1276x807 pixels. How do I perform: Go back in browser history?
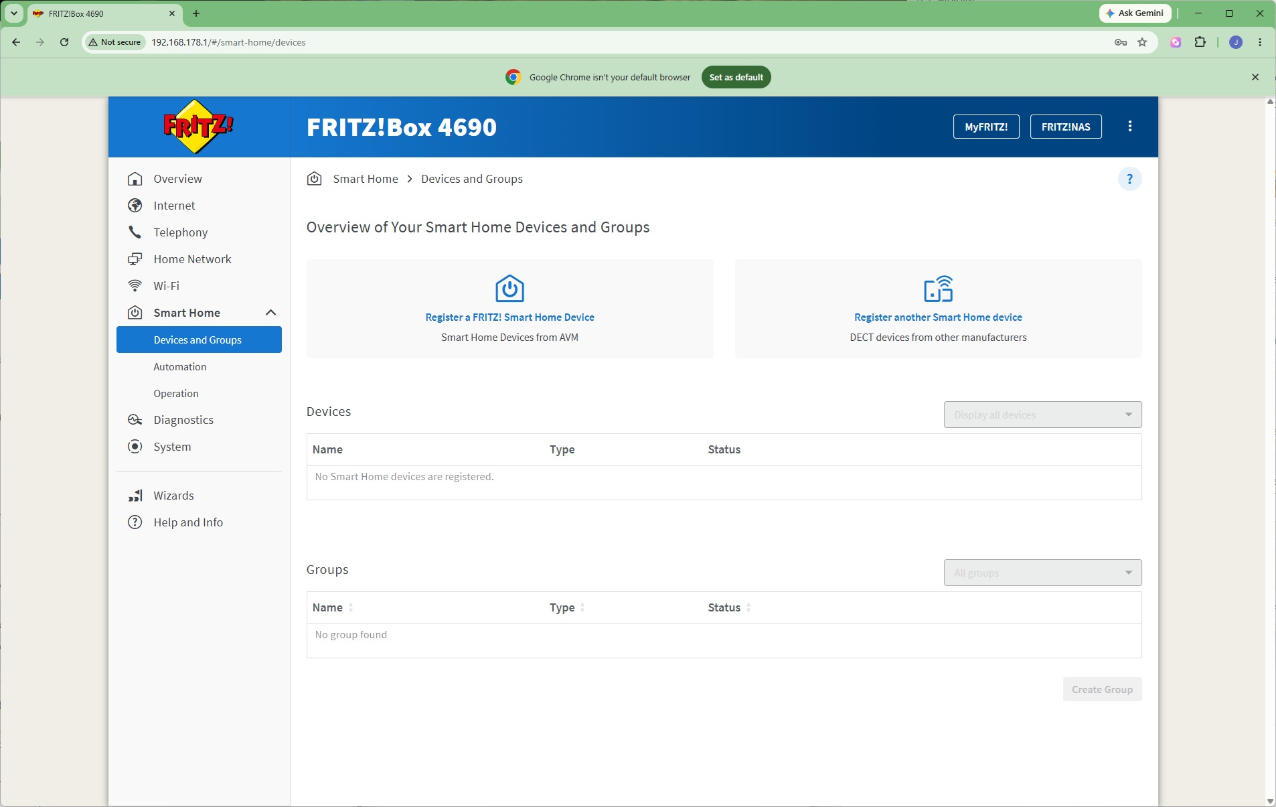pos(16,42)
